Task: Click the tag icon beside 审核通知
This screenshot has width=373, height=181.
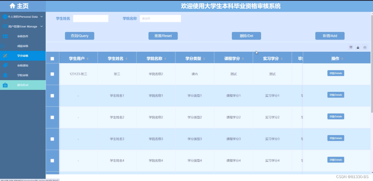Action: click(x=5, y=66)
